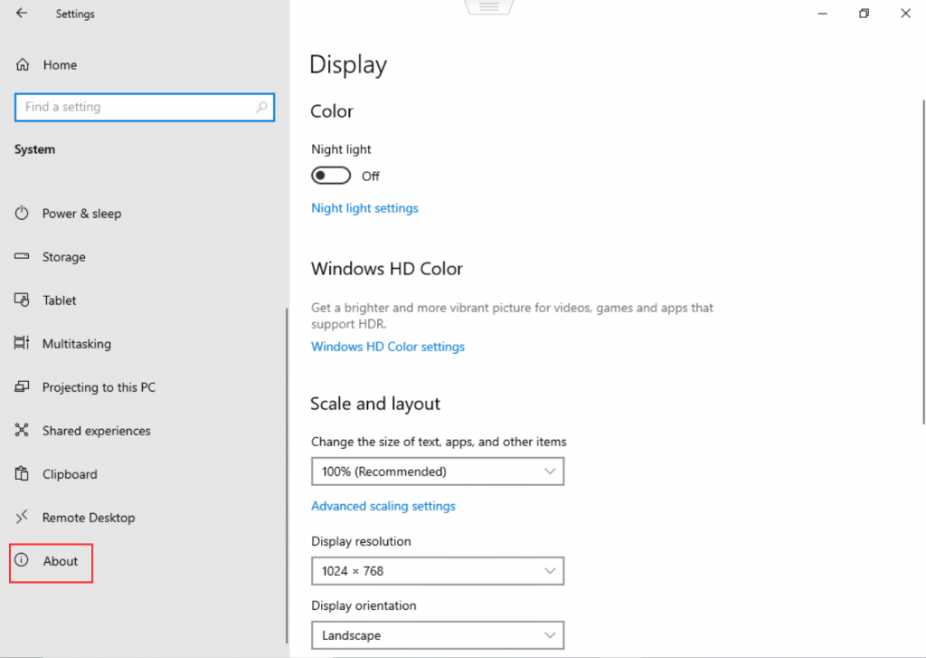Click the Find a setting search field
926x658 pixels.
145,107
